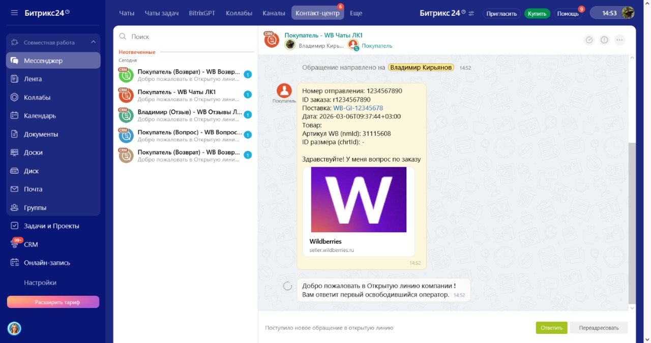This screenshot has width=651, height=343.
Task: Click the chat avatar in conversation header
Action: point(271,40)
